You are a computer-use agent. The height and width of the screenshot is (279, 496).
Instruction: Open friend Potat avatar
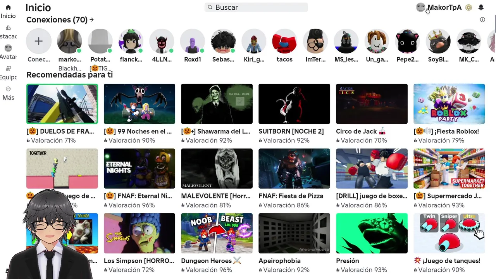100,41
